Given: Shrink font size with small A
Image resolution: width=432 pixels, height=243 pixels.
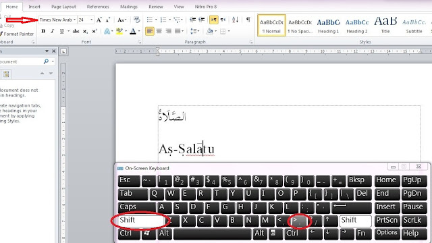Looking at the screenshot, I should pos(108,20).
